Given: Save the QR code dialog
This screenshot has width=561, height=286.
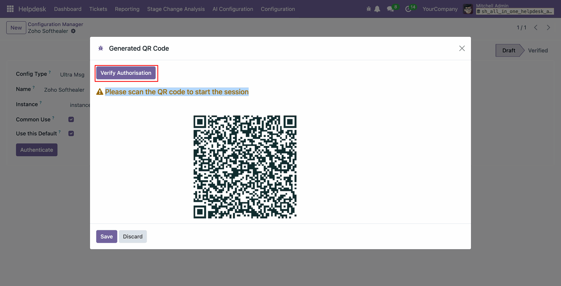Looking at the screenshot, I should pyautogui.click(x=107, y=237).
